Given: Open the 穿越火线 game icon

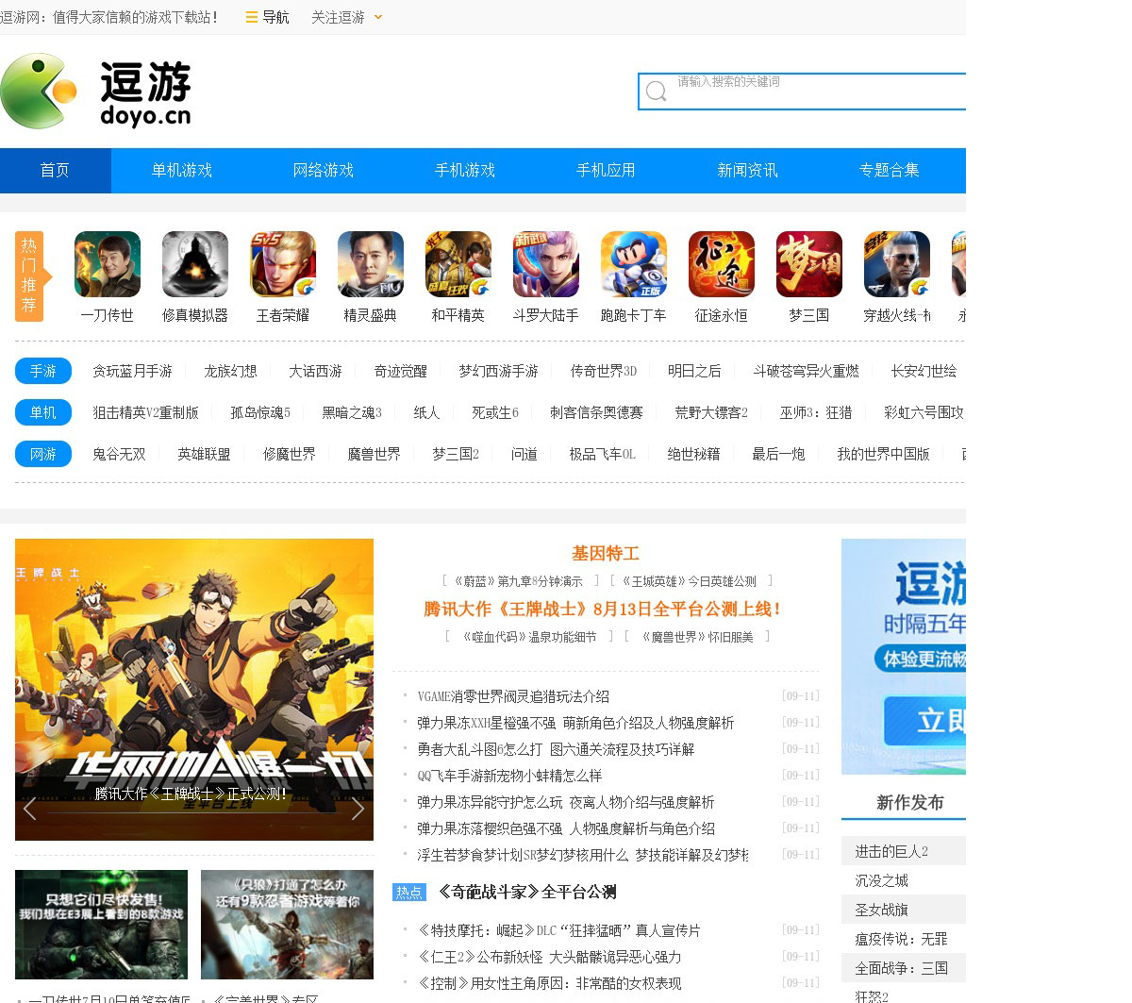Looking at the screenshot, I should point(897,264).
